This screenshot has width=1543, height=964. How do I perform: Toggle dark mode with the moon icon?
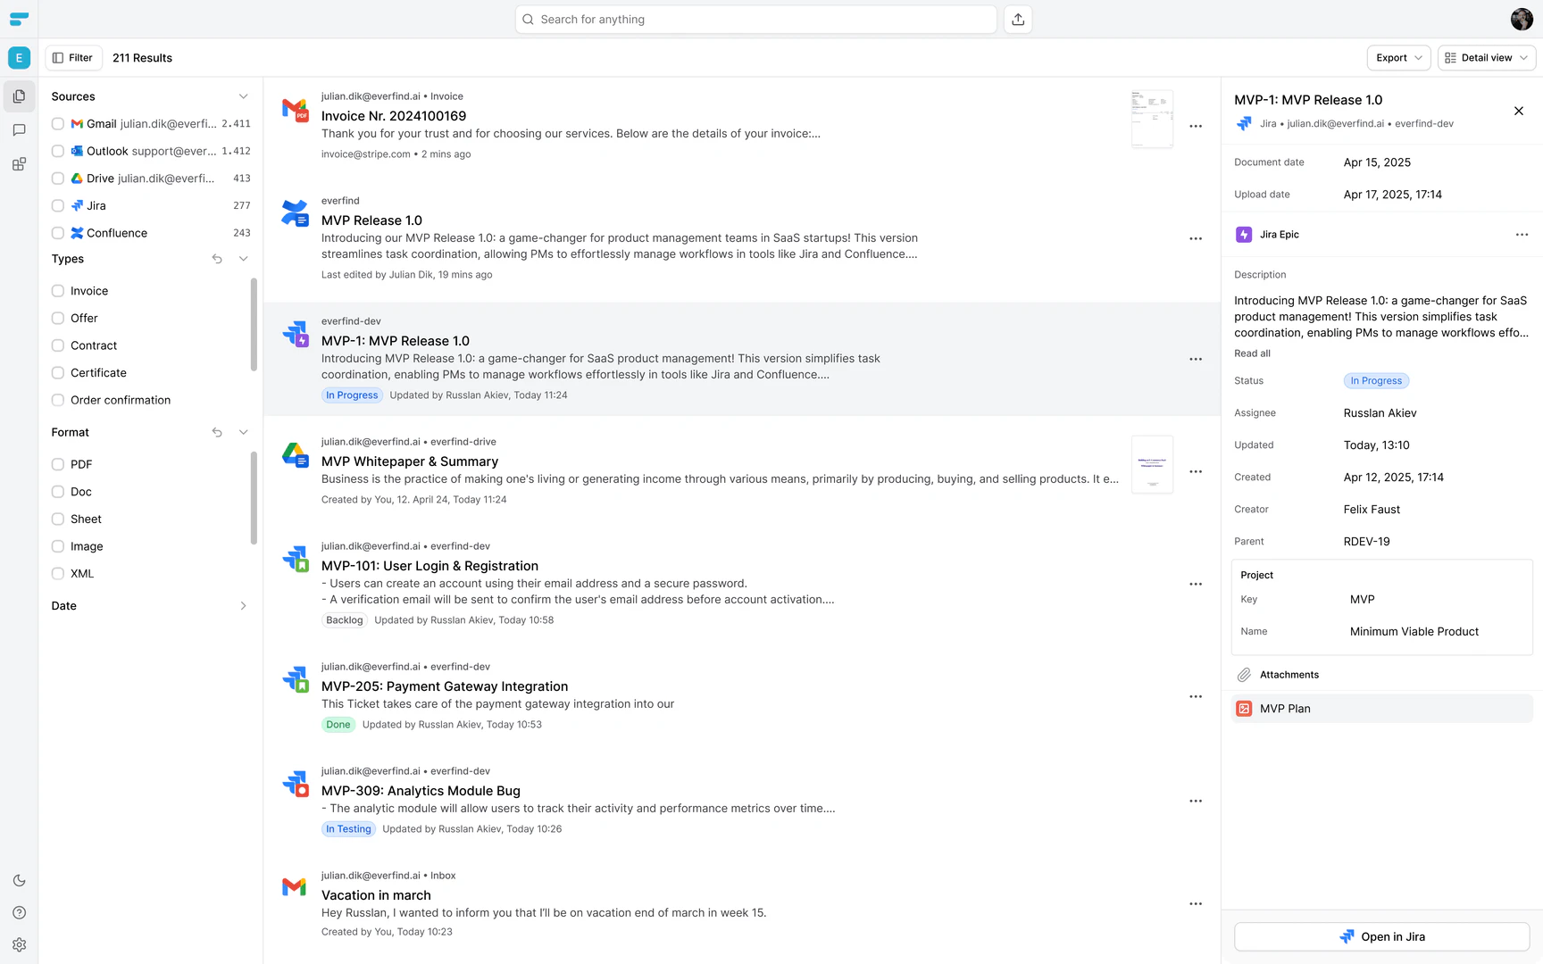pyautogui.click(x=19, y=879)
